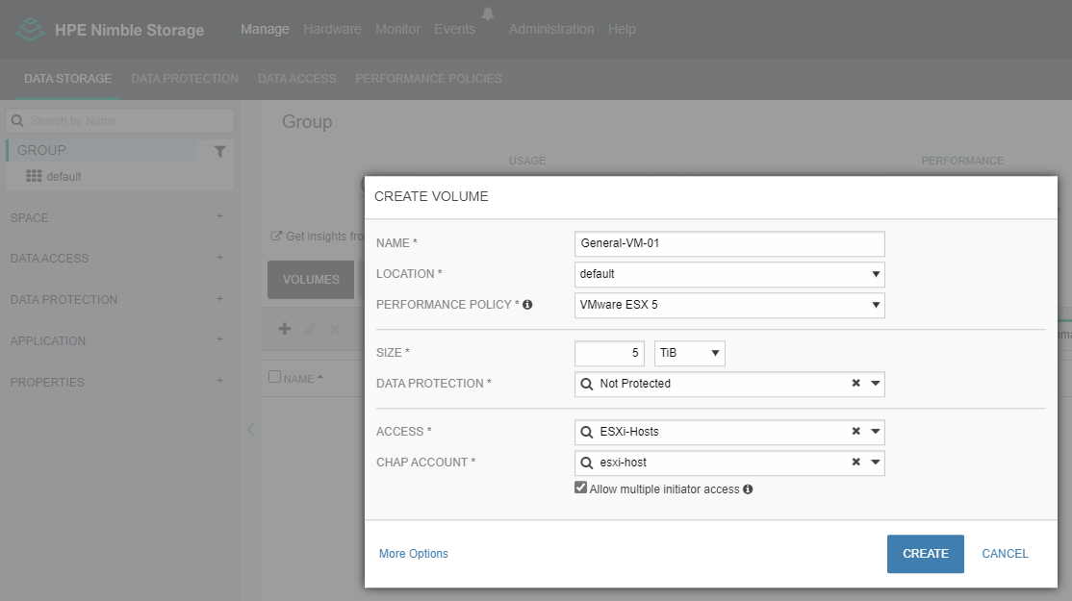Clear the Data Protection selection with X
1072x601 pixels.
tap(855, 383)
